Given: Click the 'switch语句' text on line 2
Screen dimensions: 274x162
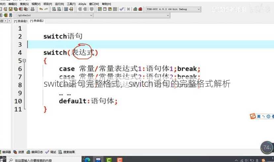Looking at the screenshot, I should pyautogui.click(x=63, y=36).
